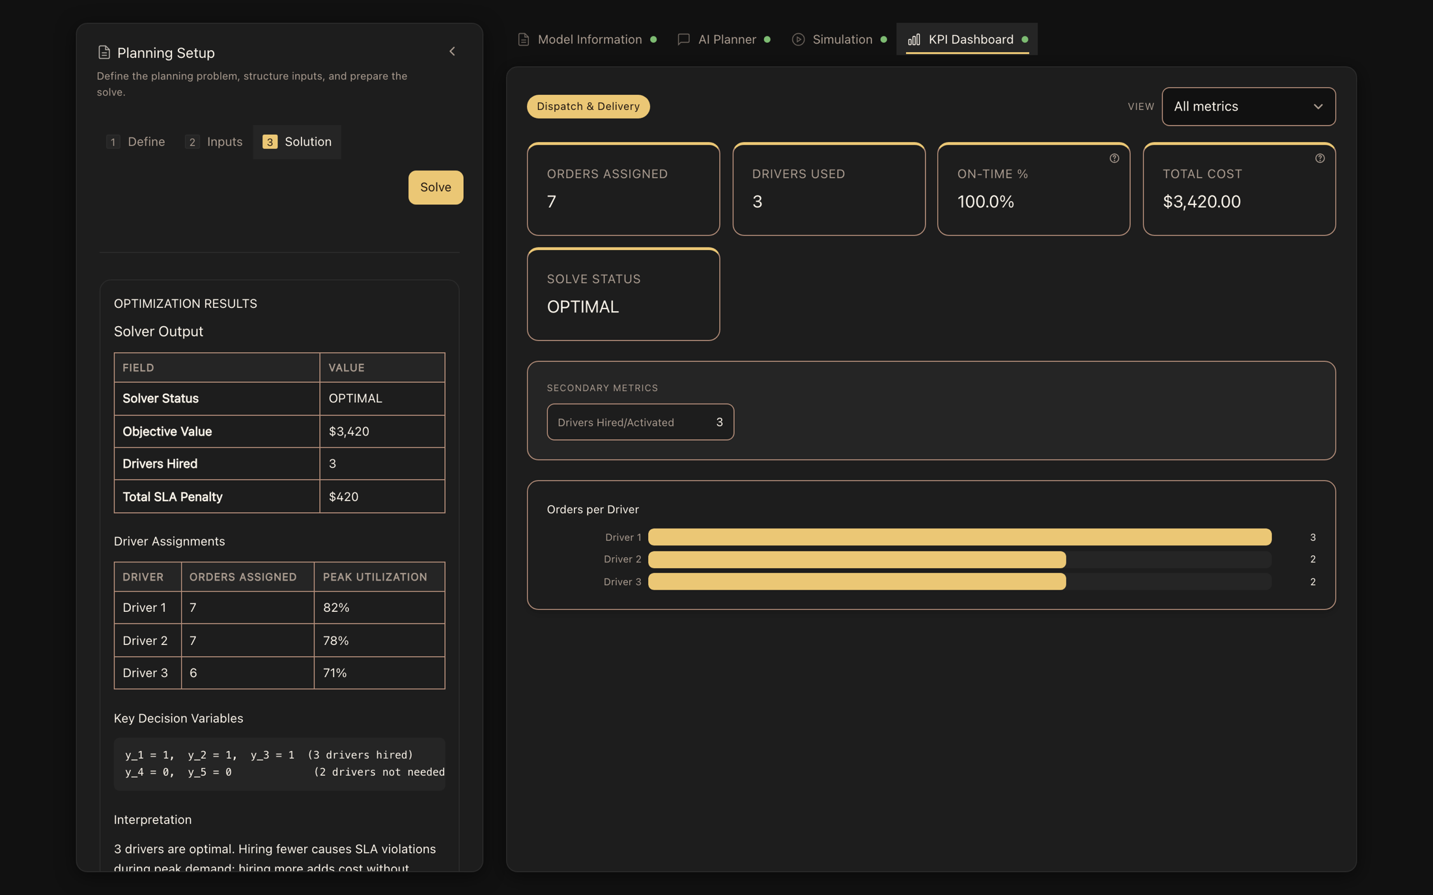Click the Solver Status OPTIMAL value cell
The image size is (1433, 895).
(382, 398)
